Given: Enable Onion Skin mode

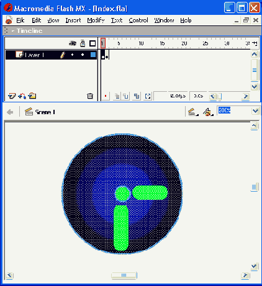Looking at the screenshot, I should click(117, 96).
